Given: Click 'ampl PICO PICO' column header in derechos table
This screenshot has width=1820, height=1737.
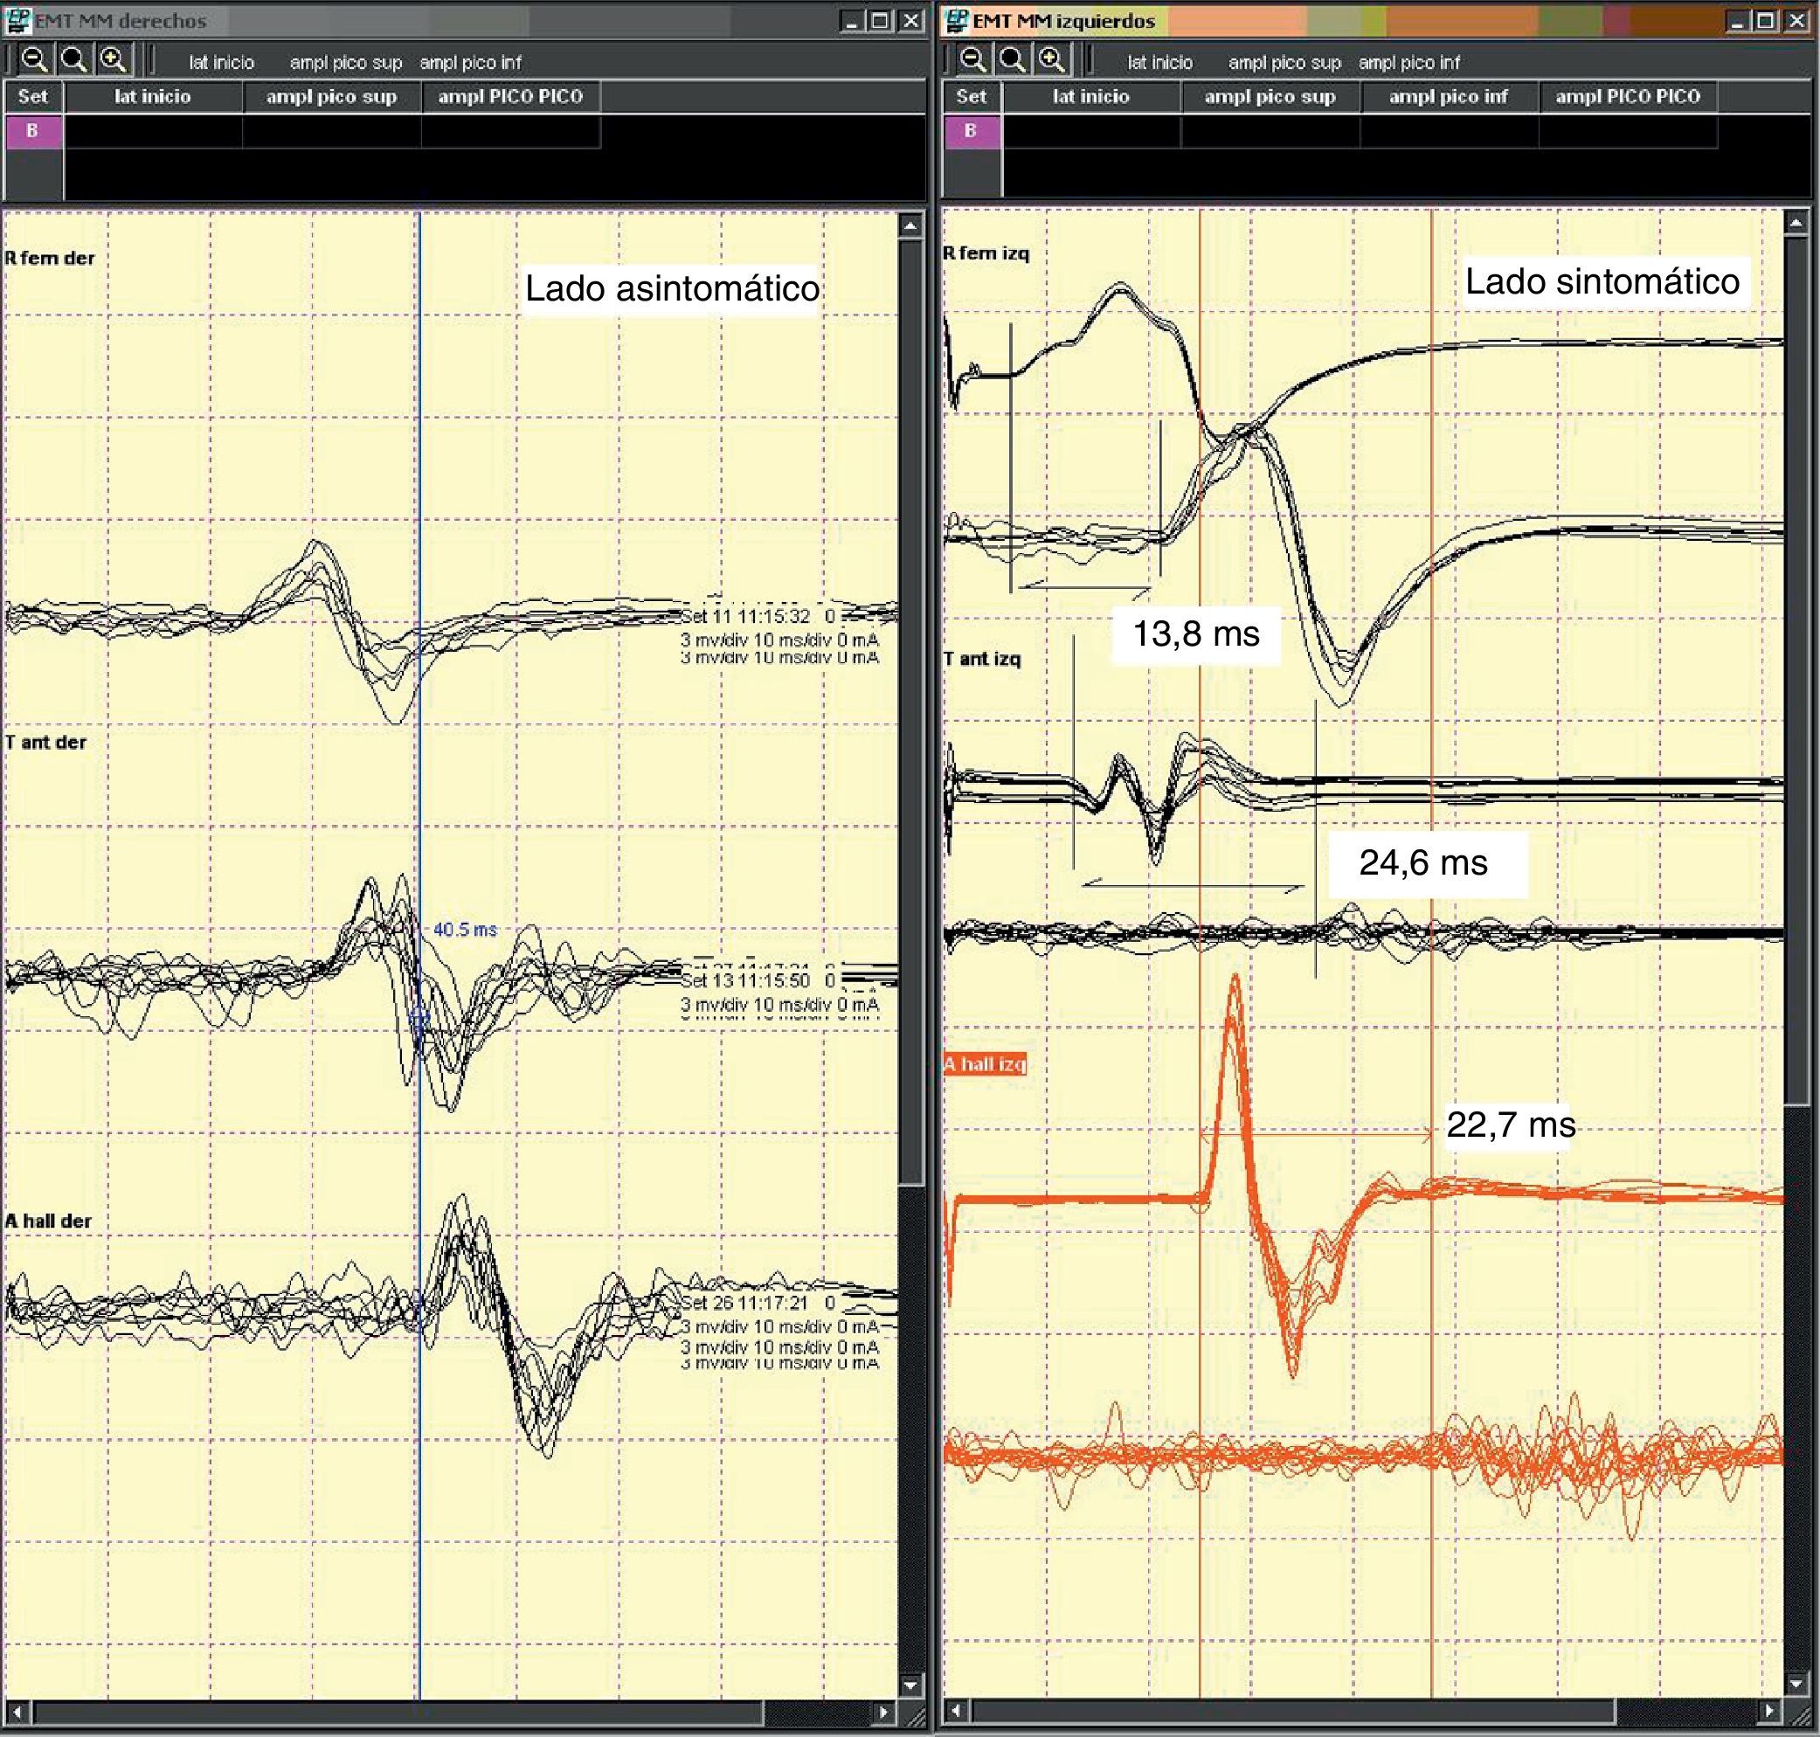Looking at the screenshot, I should tap(510, 96).
